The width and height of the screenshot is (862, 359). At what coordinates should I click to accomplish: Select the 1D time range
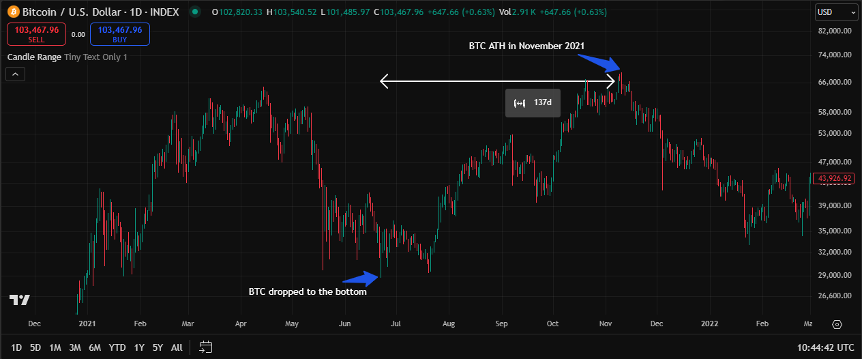(16, 347)
